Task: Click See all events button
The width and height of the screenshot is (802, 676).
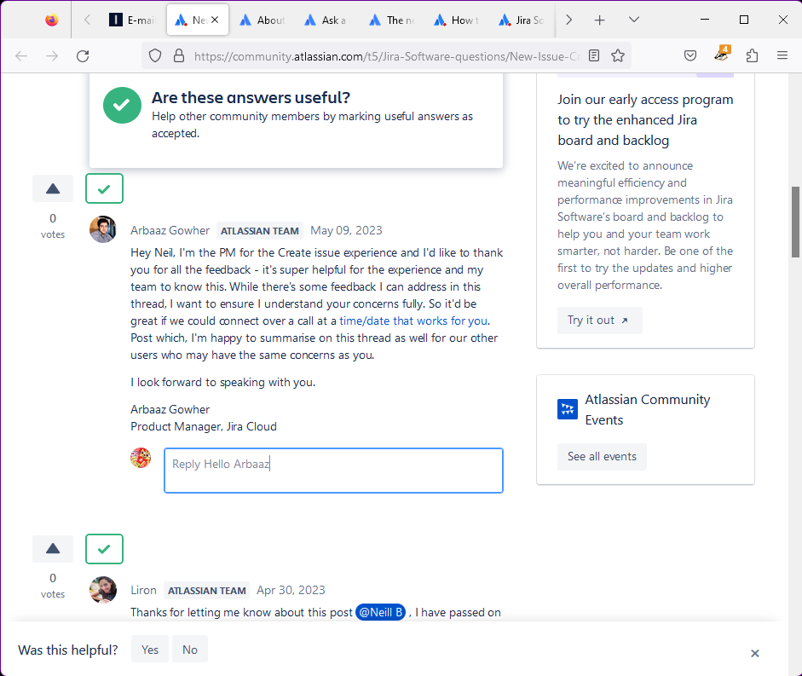Action: pos(602,457)
